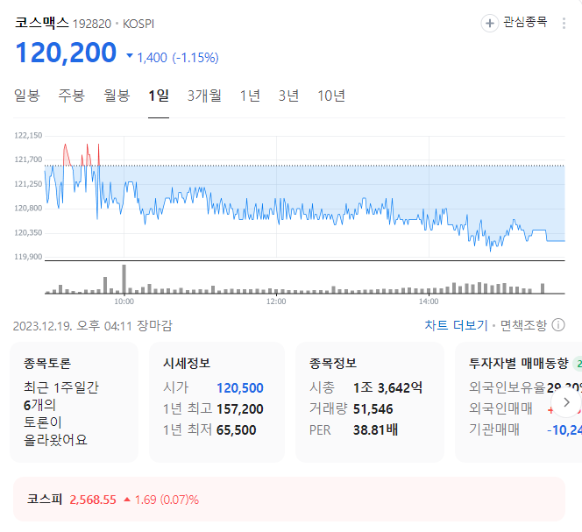582x532 pixels.
Task: Click the 1년 최고 value 157,200
Action: tap(240, 409)
